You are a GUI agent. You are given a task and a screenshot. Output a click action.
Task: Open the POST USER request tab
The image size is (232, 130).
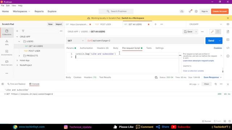pos(105,24)
